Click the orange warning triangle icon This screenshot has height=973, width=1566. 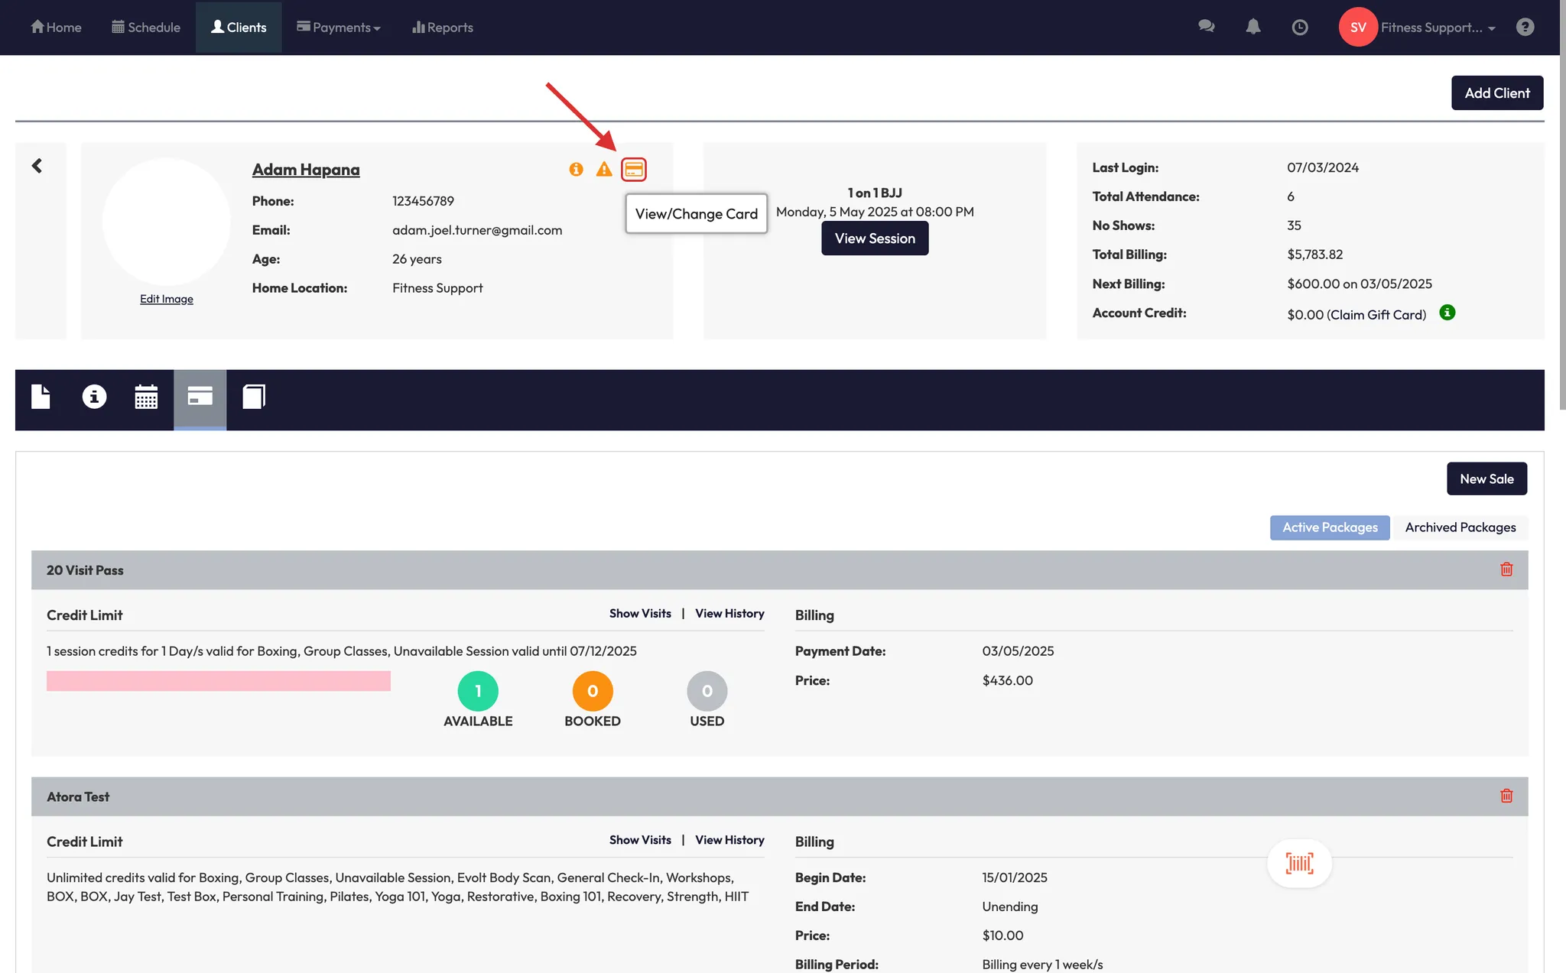point(604,169)
